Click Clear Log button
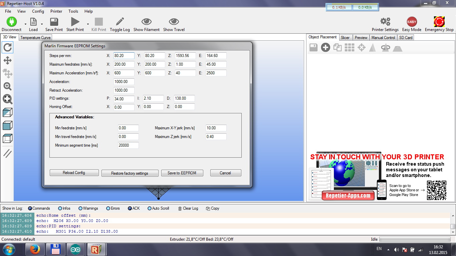 [188, 208]
